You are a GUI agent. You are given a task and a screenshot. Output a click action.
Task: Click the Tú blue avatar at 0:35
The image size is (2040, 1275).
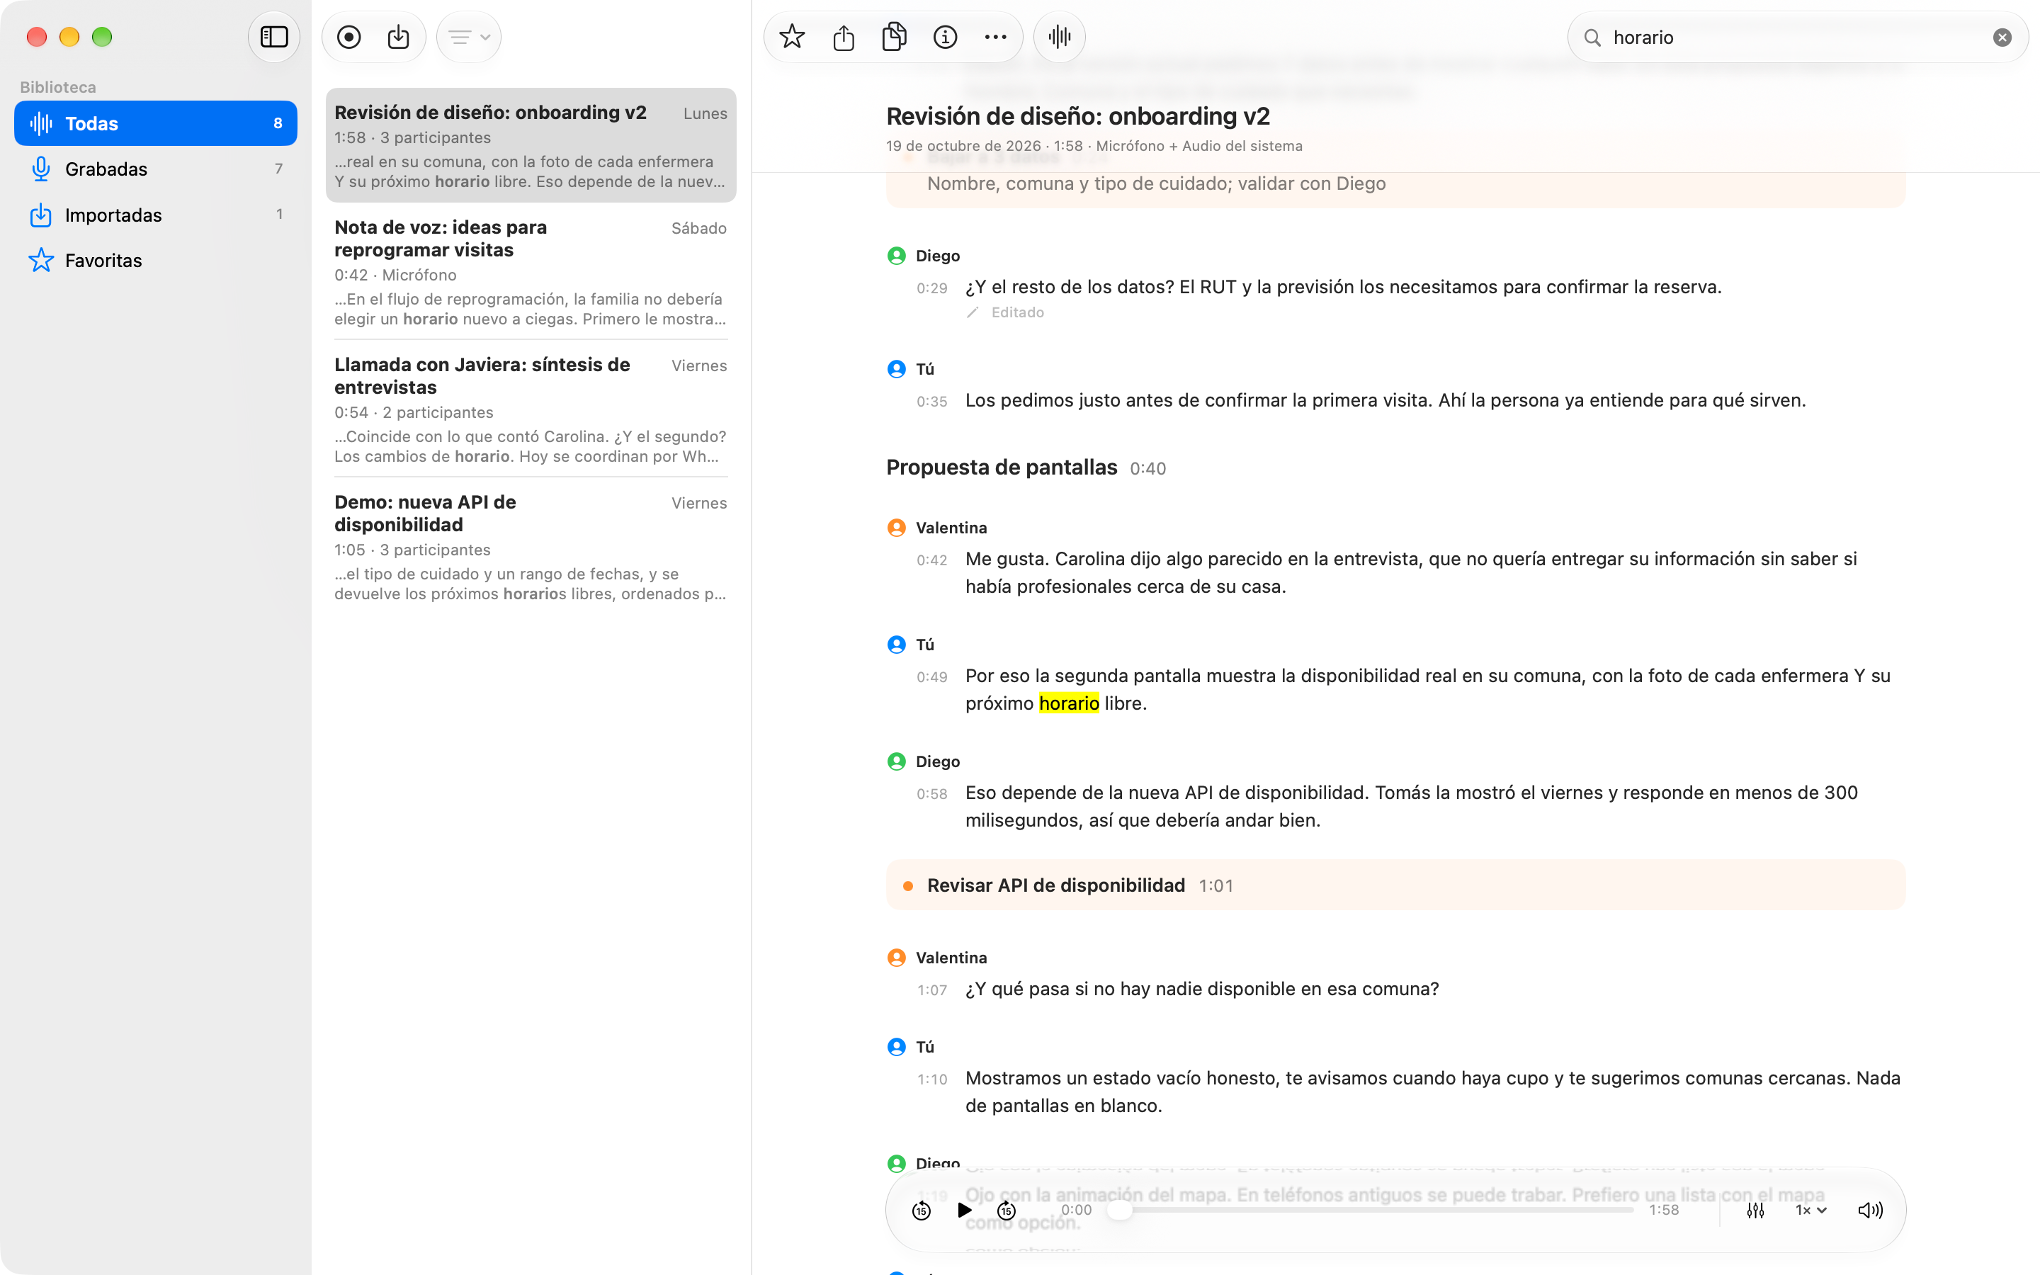pos(896,368)
